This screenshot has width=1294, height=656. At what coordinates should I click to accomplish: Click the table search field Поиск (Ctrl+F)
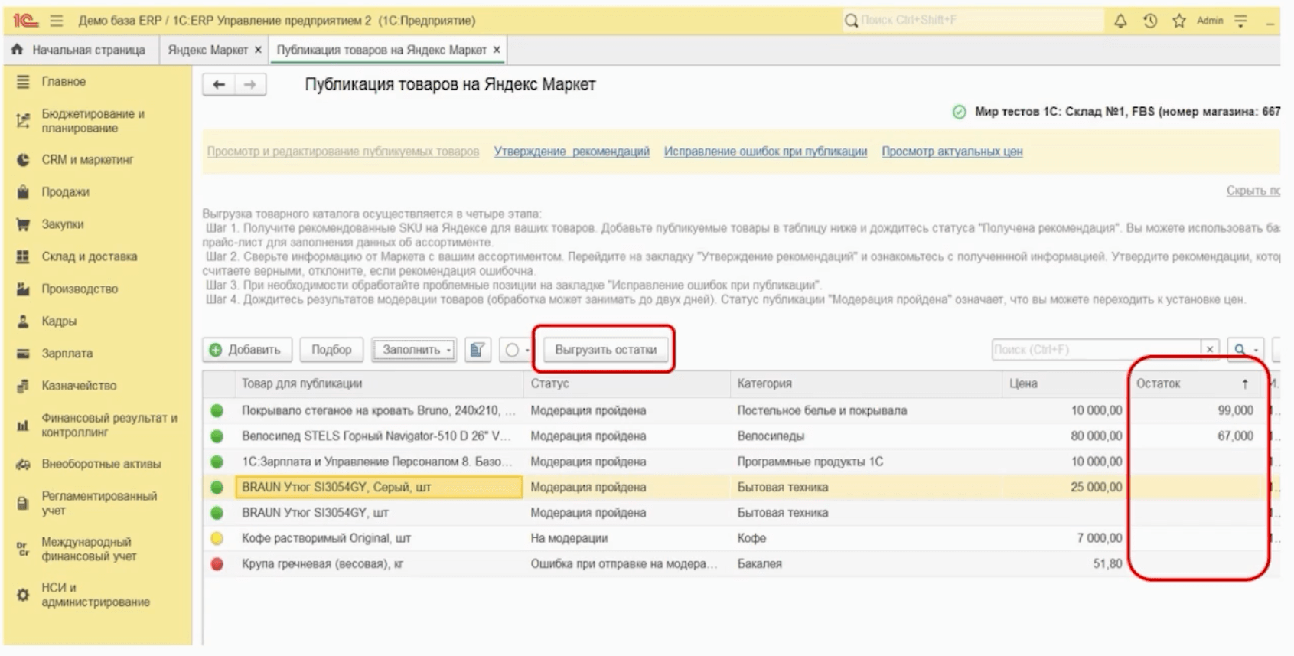[1096, 350]
